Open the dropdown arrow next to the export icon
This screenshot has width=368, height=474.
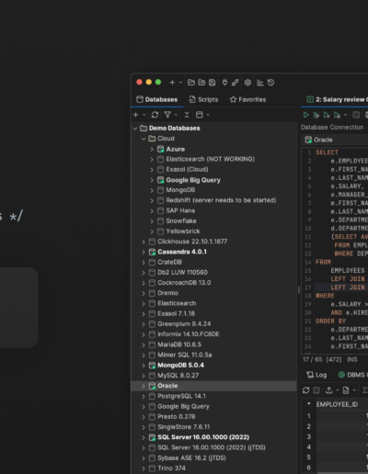[x=338, y=390]
